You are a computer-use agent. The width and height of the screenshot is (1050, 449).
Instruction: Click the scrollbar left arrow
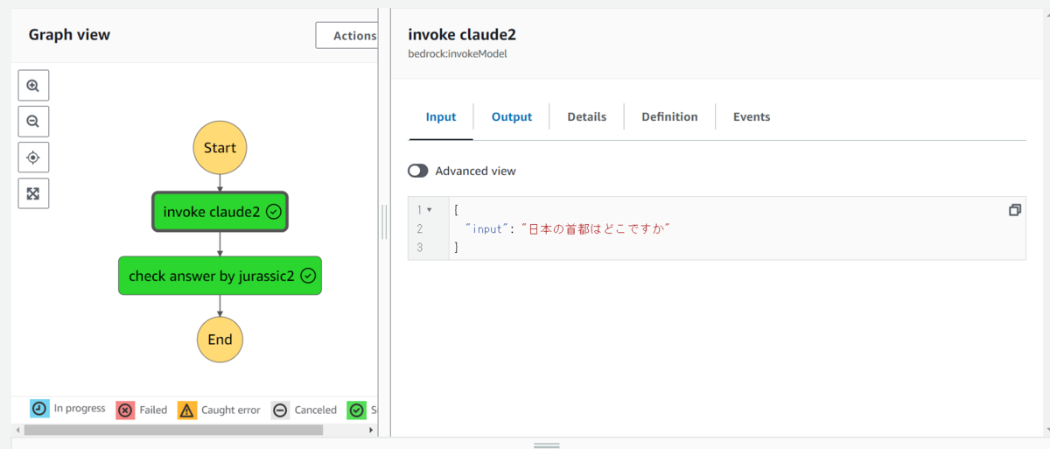(17, 430)
